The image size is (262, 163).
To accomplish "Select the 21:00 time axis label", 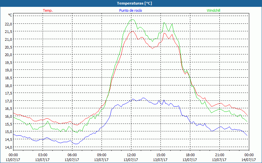I will coord(219,155).
